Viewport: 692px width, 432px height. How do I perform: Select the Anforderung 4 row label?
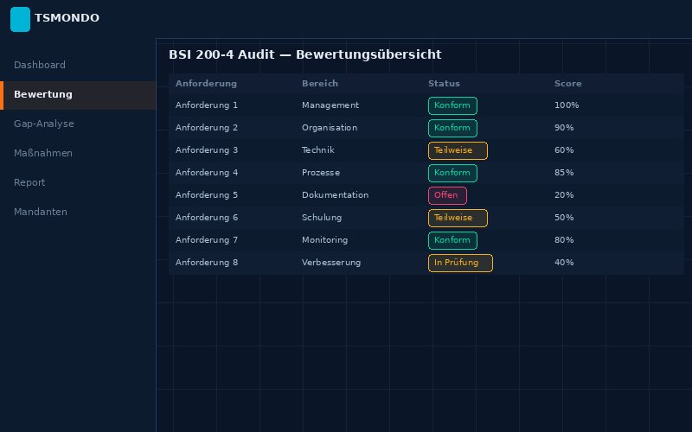tap(207, 173)
